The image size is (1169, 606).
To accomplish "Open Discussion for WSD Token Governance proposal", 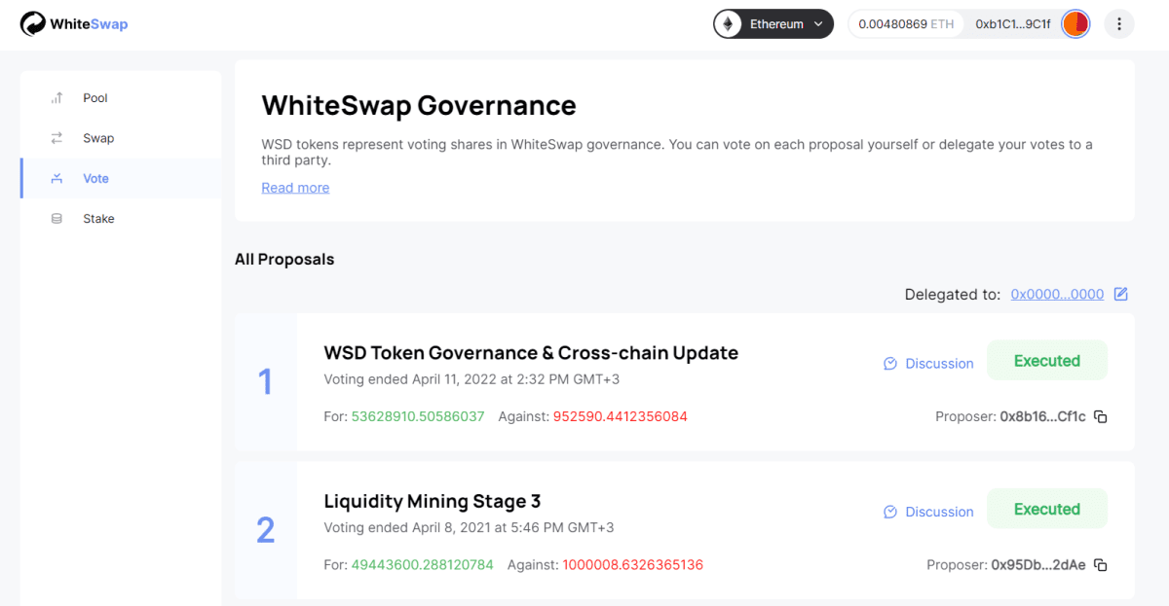I will click(928, 364).
